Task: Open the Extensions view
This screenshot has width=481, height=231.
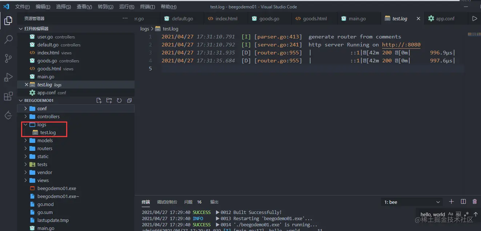Action: coord(8,96)
